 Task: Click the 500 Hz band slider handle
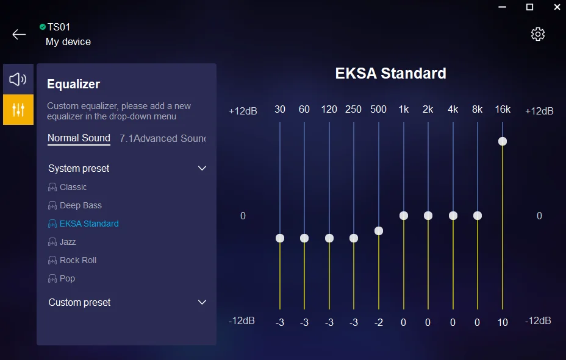coord(379,231)
